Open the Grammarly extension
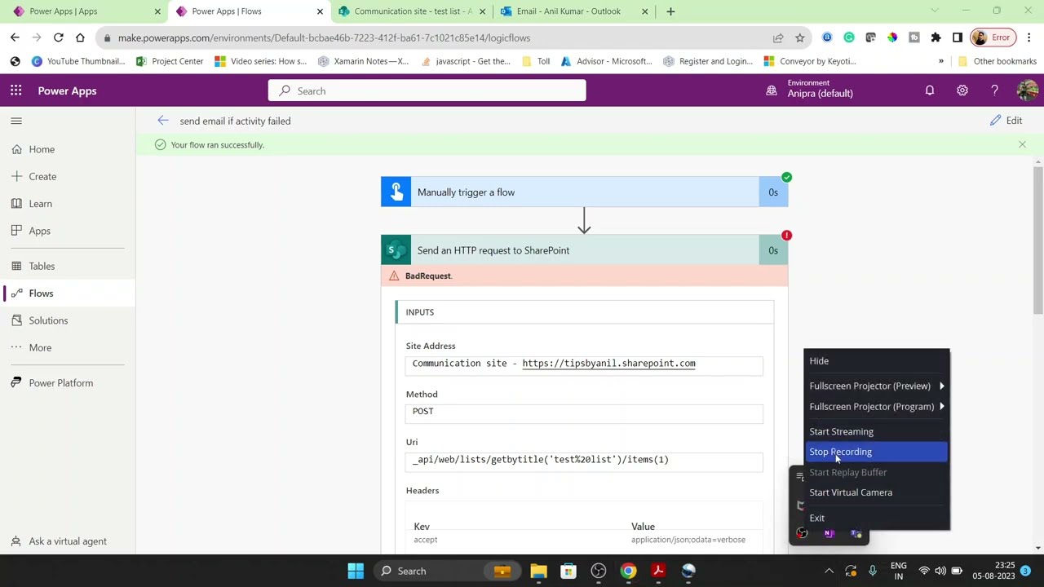Screen dimensions: 1044x587 click(x=849, y=38)
